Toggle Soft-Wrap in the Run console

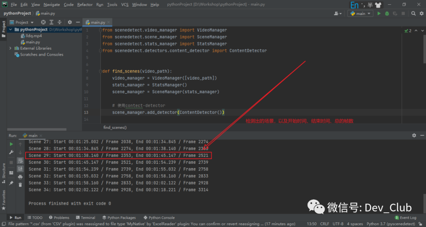20,161
